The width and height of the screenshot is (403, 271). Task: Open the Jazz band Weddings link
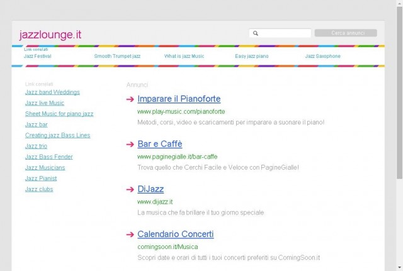coord(52,92)
